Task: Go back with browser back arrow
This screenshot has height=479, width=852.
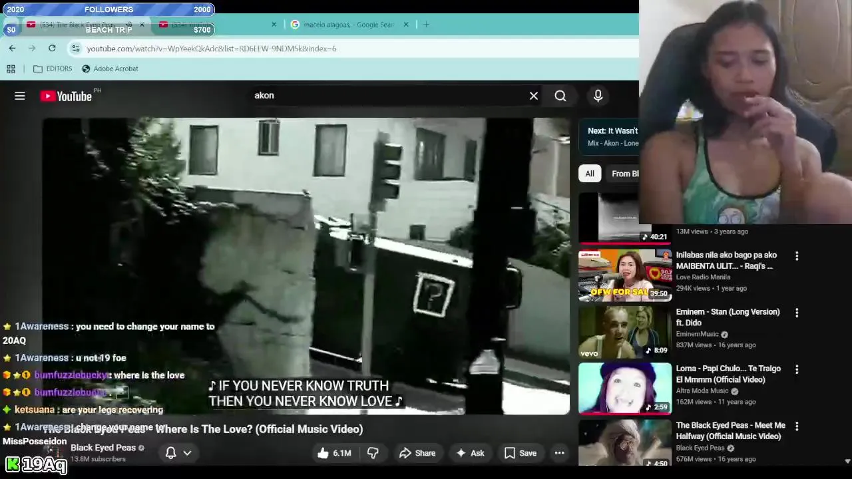Action: pyautogui.click(x=12, y=48)
